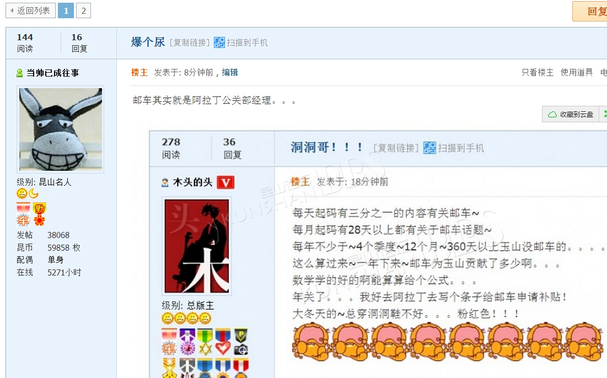Viewport: 607px width, 378px height.
Task: Click the 复制链接 copy link
Action: [x=190, y=42]
